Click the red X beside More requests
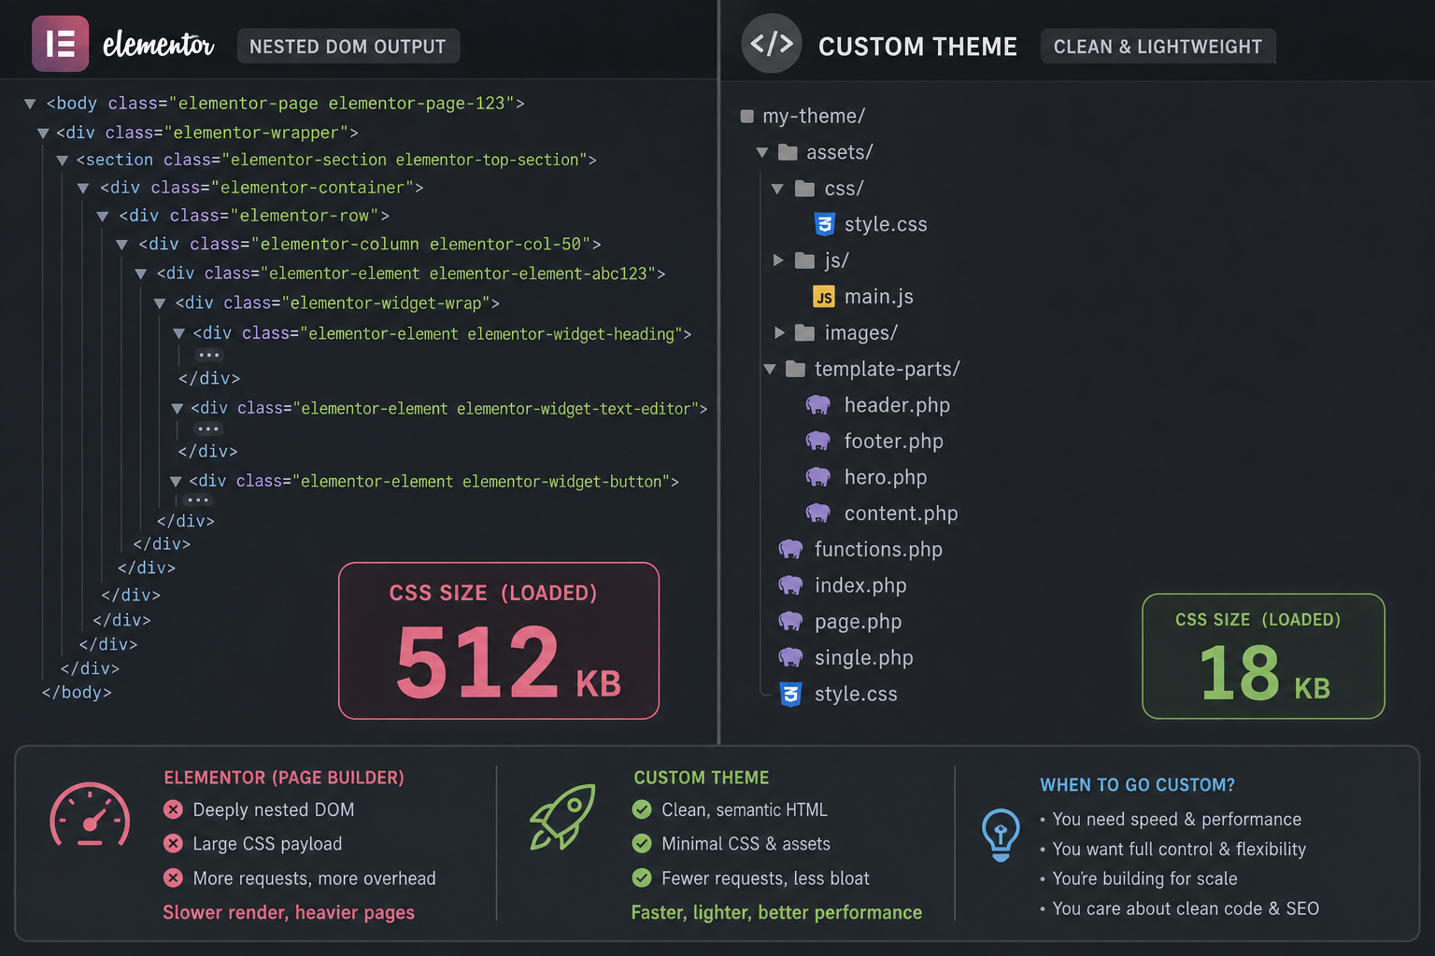Image resolution: width=1435 pixels, height=956 pixels. 173,878
